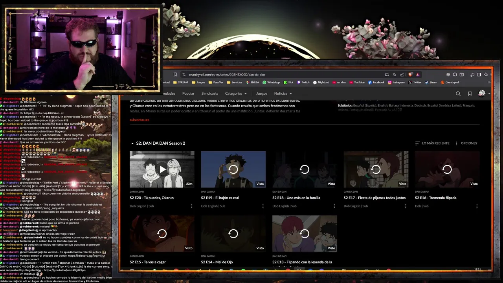Viewport: 503px width, 283px height.
Task: Open the S2 E15 - Te vas a cagar title
Action: [148, 262]
